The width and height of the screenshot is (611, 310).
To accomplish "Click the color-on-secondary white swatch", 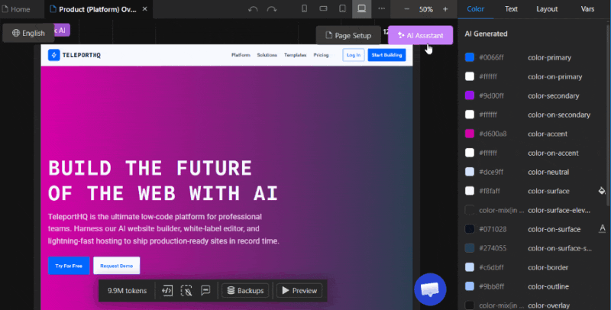I will click(470, 115).
